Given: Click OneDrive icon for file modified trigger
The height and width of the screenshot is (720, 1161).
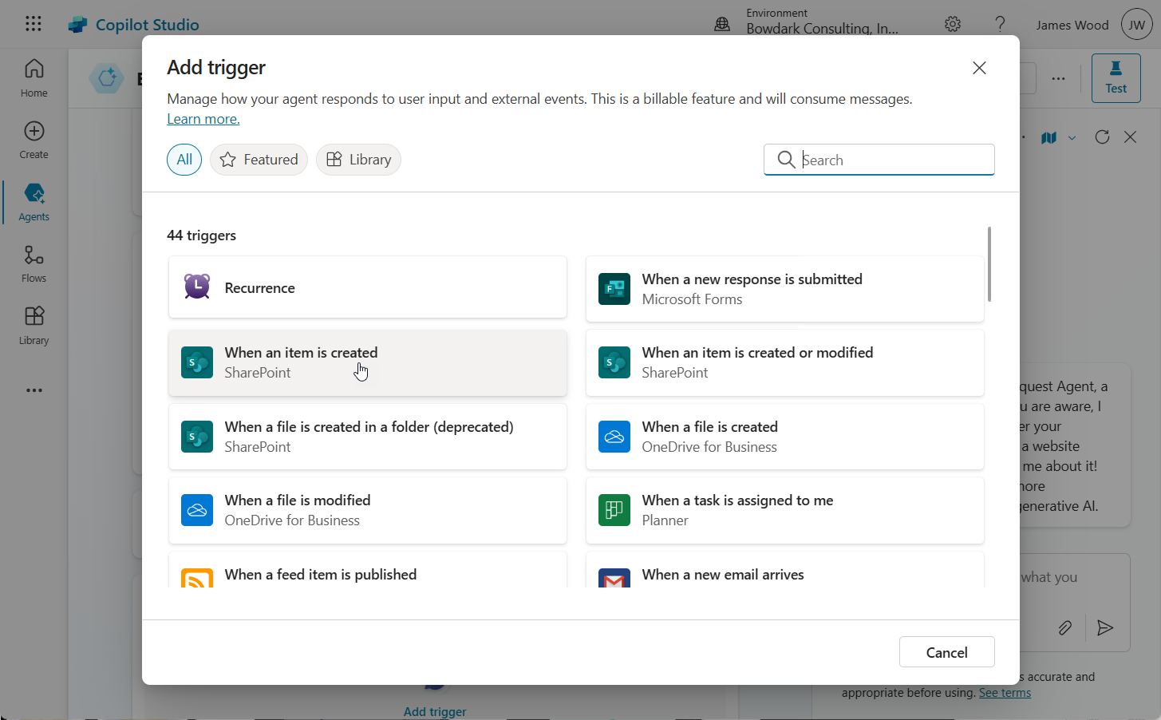Looking at the screenshot, I should click(197, 510).
